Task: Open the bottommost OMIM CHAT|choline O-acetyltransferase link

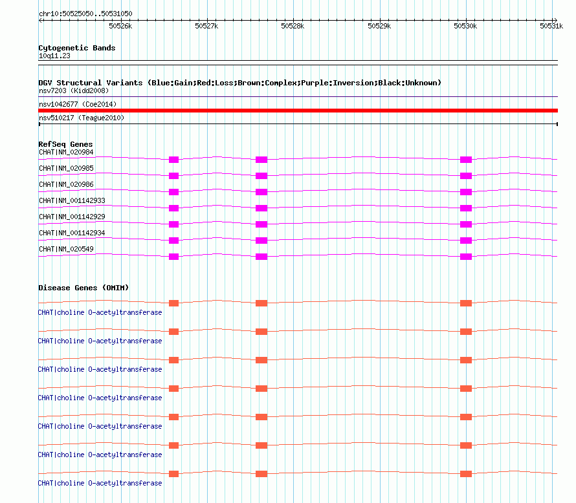Action: click(x=100, y=483)
